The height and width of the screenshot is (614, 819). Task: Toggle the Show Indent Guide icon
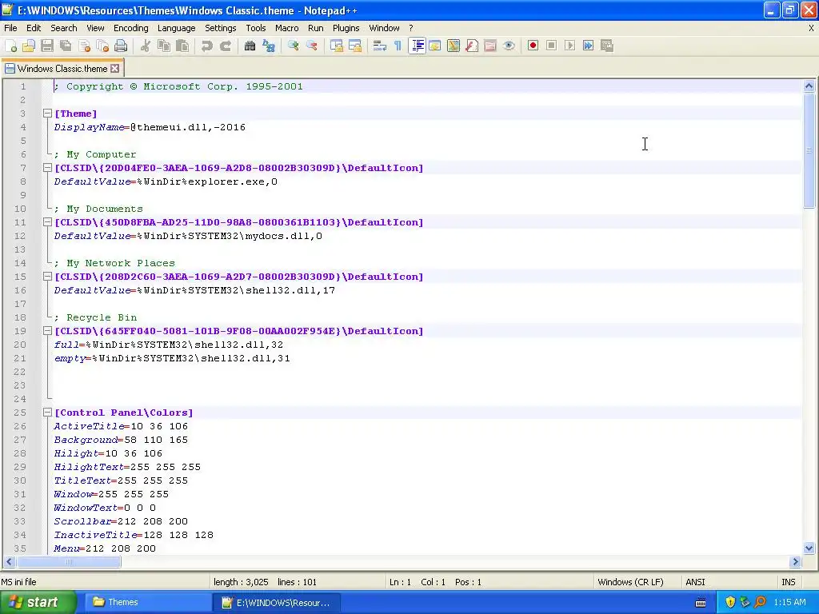pos(417,46)
